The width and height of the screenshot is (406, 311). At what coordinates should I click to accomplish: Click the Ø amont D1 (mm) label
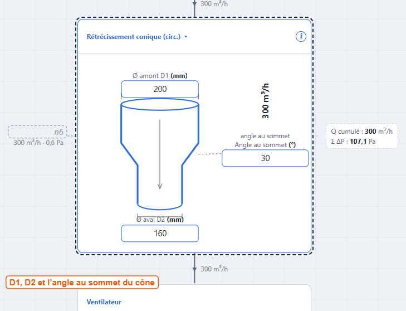pyautogui.click(x=160, y=76)
